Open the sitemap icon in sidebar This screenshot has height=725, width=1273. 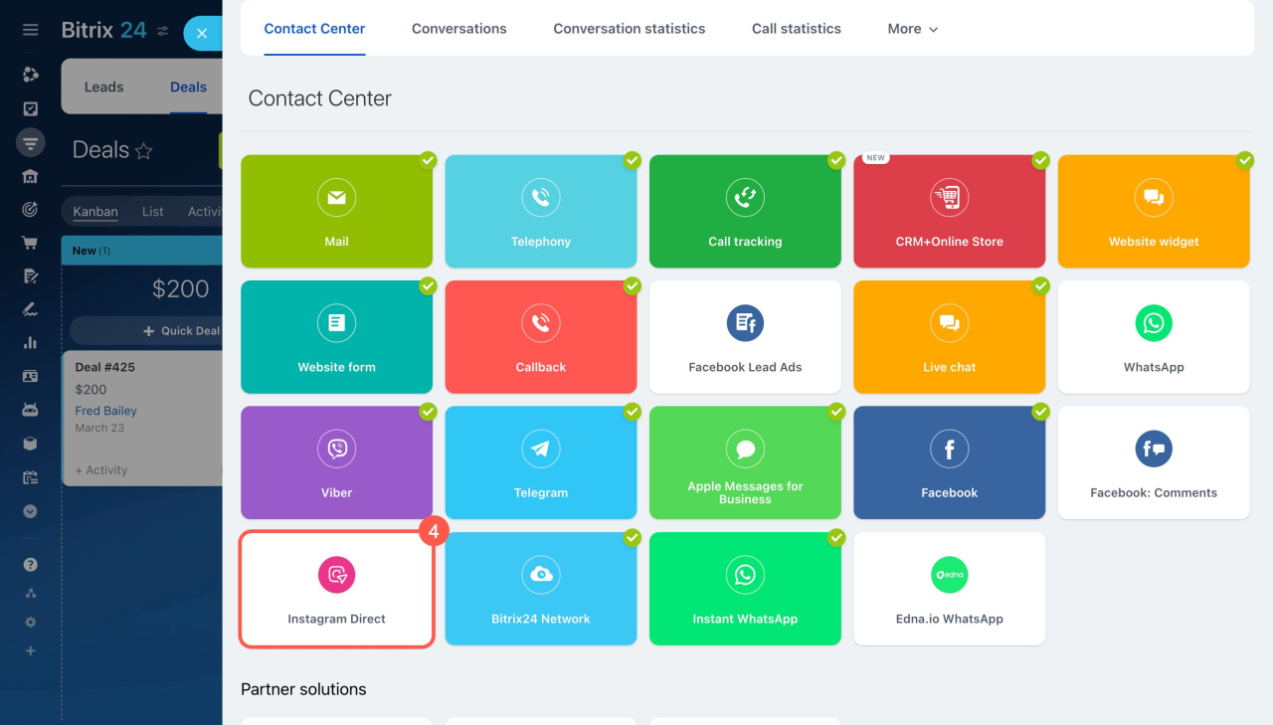click(30, 593)
